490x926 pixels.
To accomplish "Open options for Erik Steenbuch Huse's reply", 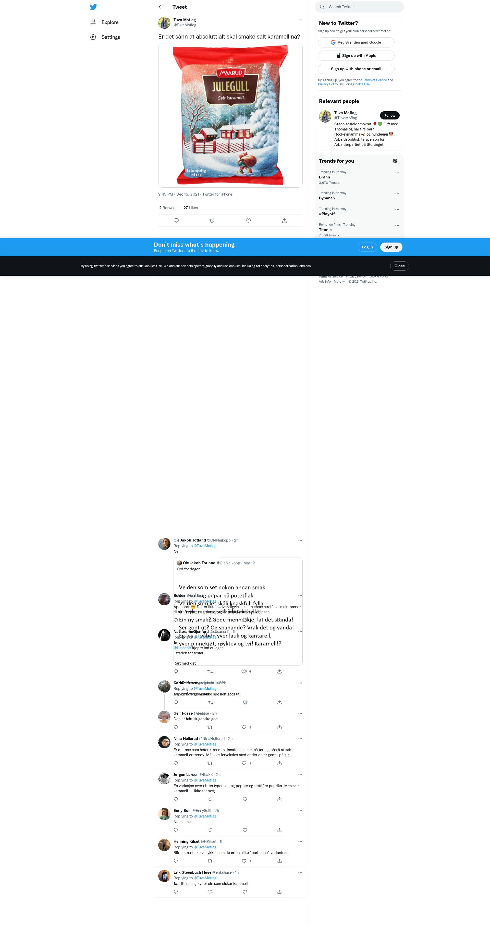I will point(300,872).
